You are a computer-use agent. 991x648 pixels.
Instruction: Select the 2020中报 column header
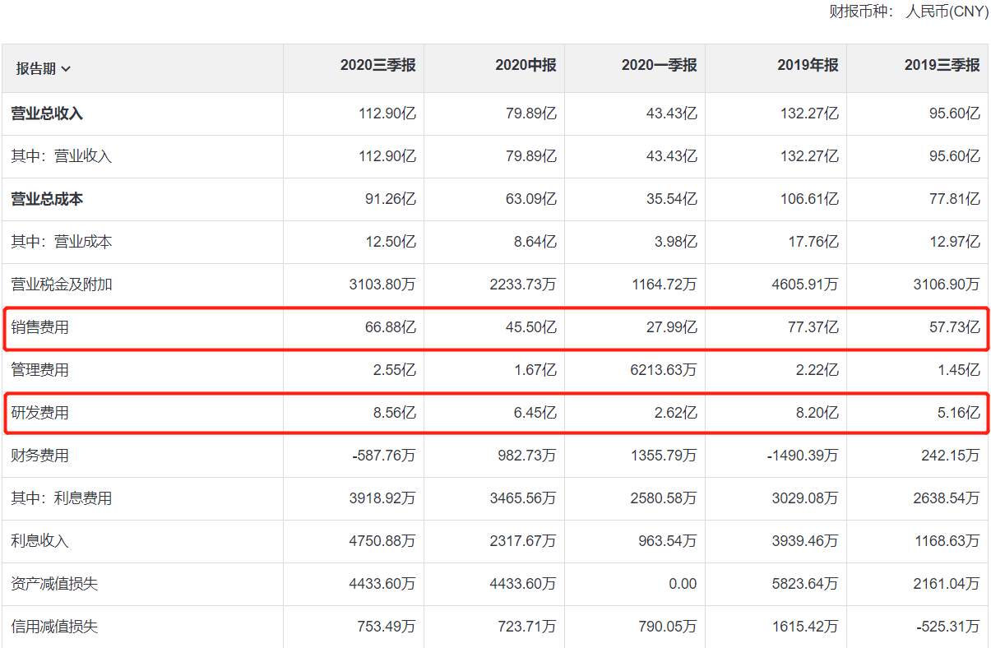[526, 65]
